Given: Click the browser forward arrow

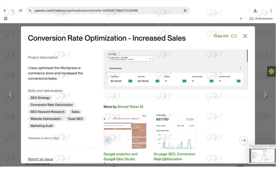Looking at the screenshot, I should (x=12, y=10).
